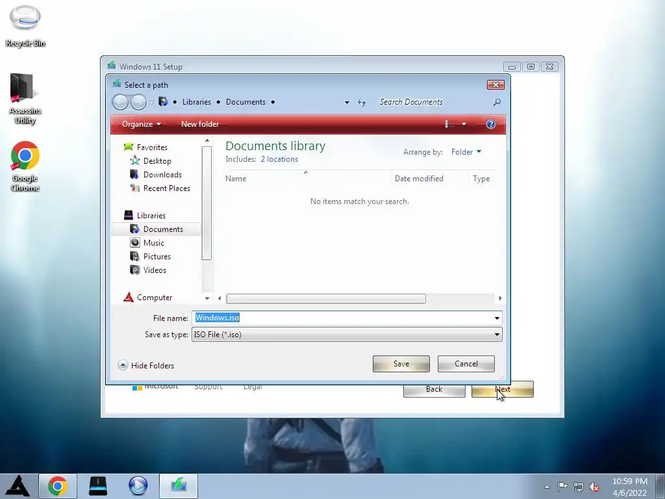
Task: Open the 2 locations link
Action: 279,159
